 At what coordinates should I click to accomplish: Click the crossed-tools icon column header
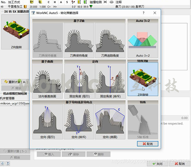click(105, 2)
